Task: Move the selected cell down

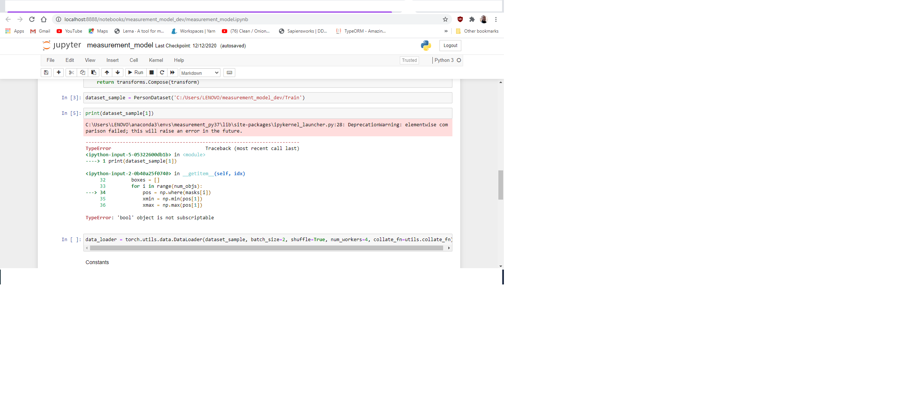Action: click(x=117, y=73)
